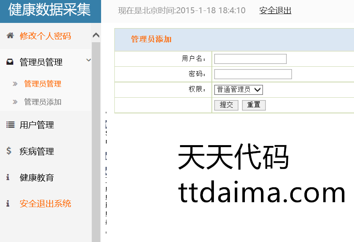Open 管理员添加 submenu item
The height and width of the screenshot is (242, 354).
[x=43, y=102]
